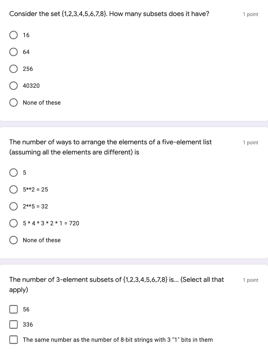Pick 5 * 4 * 3 * 2 * 1 = 720

pos(13,223)
